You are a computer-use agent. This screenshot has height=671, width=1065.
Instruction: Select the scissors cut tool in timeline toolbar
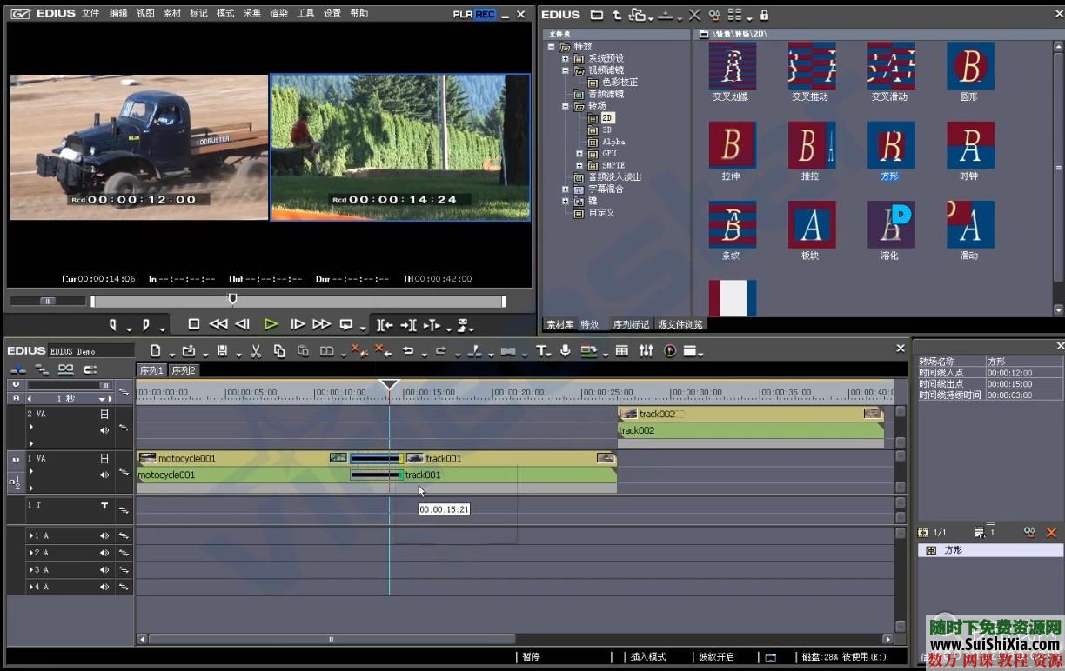tap(256, 351)
